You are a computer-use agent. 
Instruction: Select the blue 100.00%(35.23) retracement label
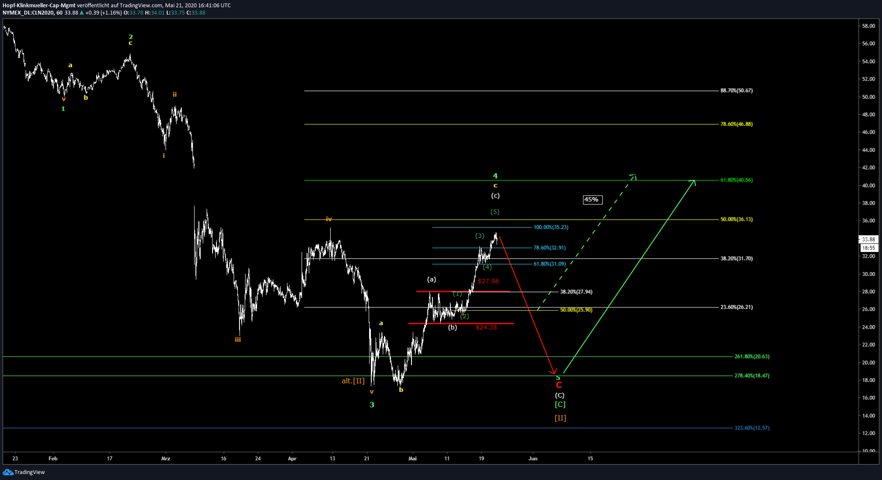coord(550,227)
